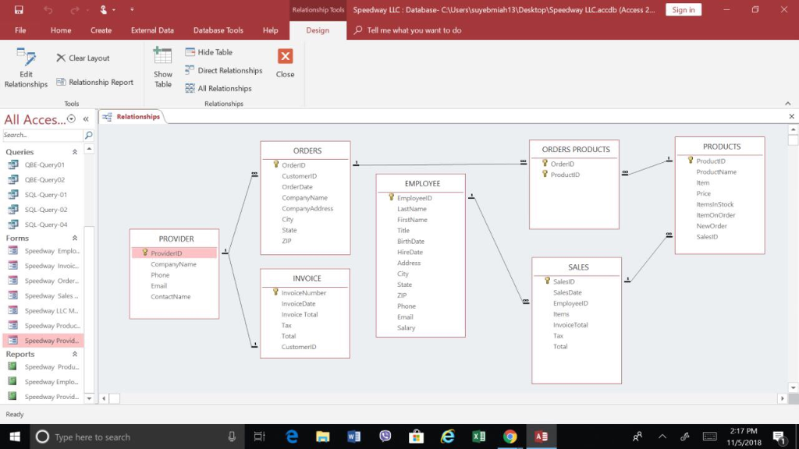The image size is (799, 449).
Task: Open the Database Tools tab
Action: (218, 30)
